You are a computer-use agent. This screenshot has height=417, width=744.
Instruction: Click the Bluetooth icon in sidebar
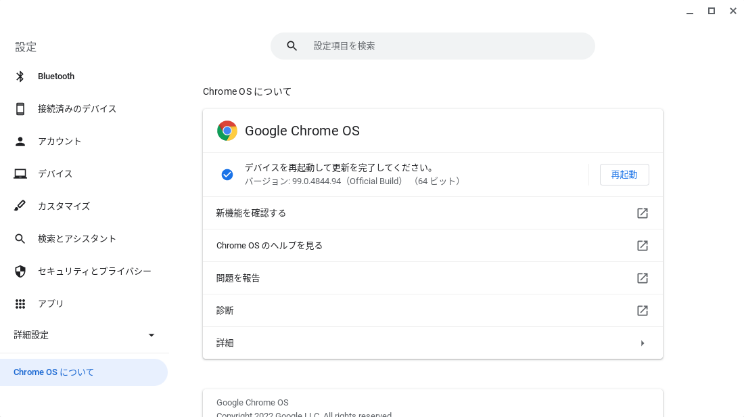pyautogui.click(x=20, y=76)
